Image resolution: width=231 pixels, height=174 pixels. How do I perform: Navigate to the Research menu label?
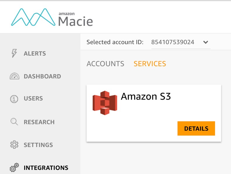[x=39, y=122]
